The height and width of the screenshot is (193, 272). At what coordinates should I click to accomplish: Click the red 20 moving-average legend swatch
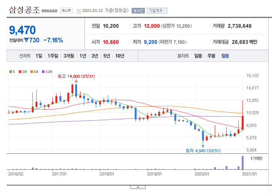pos(20,71)
